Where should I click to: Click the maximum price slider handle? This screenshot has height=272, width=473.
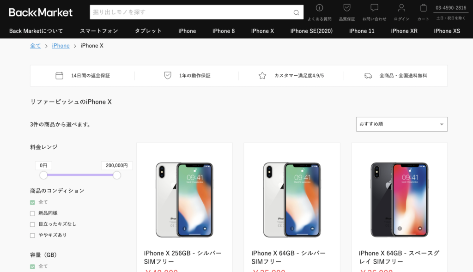click(x=117, y=175)
